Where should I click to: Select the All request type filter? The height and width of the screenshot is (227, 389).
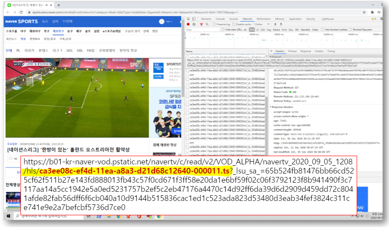click(x=245, y=30)
